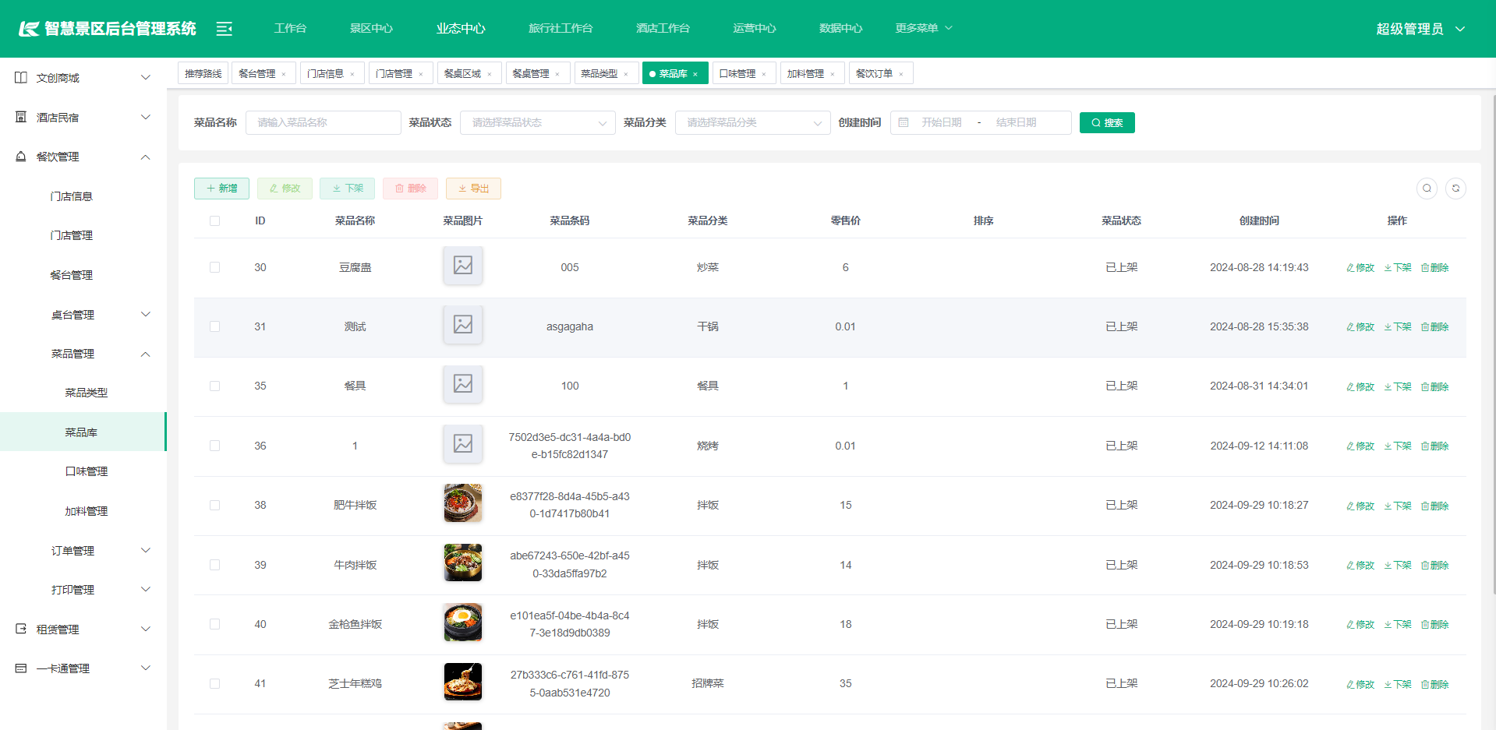Open the calendar icon in date range

click(904, 122)
